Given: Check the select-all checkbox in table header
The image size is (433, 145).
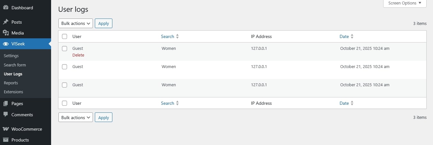Looking at the screenshot, I should (65, 36).
